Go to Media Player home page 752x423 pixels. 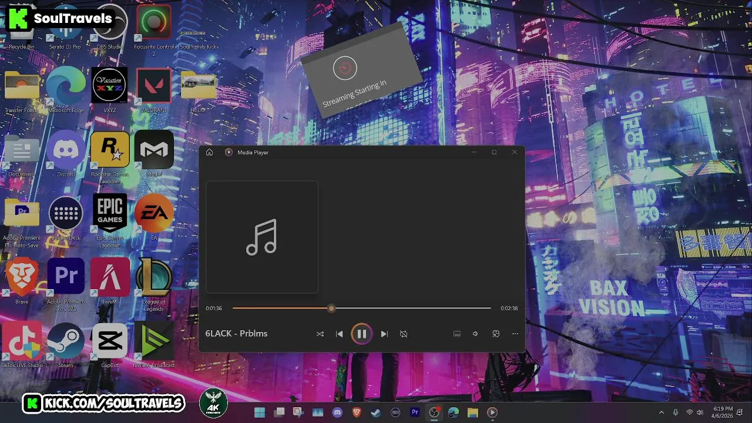coord(209,152)
